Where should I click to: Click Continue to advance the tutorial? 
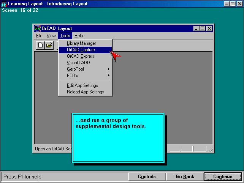coord(223,177)
